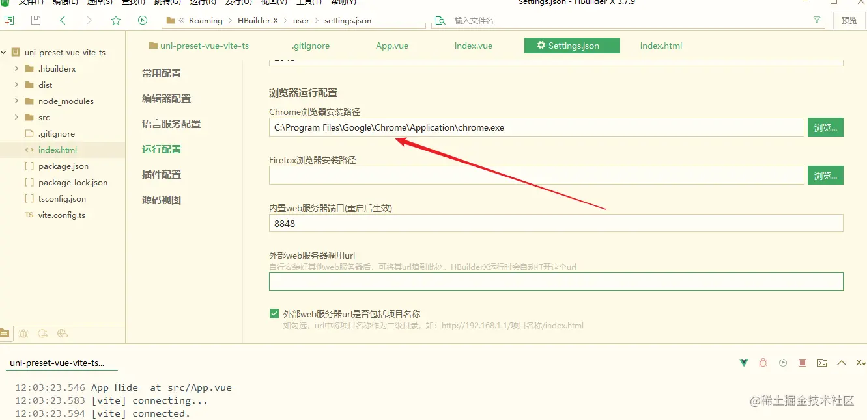This screenshot has width=867, height=420.
Task: Click the web server port field 8848
Action: coord(556,223)
